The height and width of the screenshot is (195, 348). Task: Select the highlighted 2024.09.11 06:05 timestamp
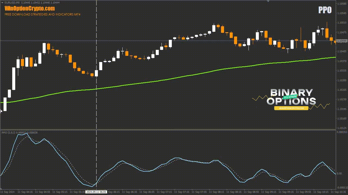(x=97, y=191)
